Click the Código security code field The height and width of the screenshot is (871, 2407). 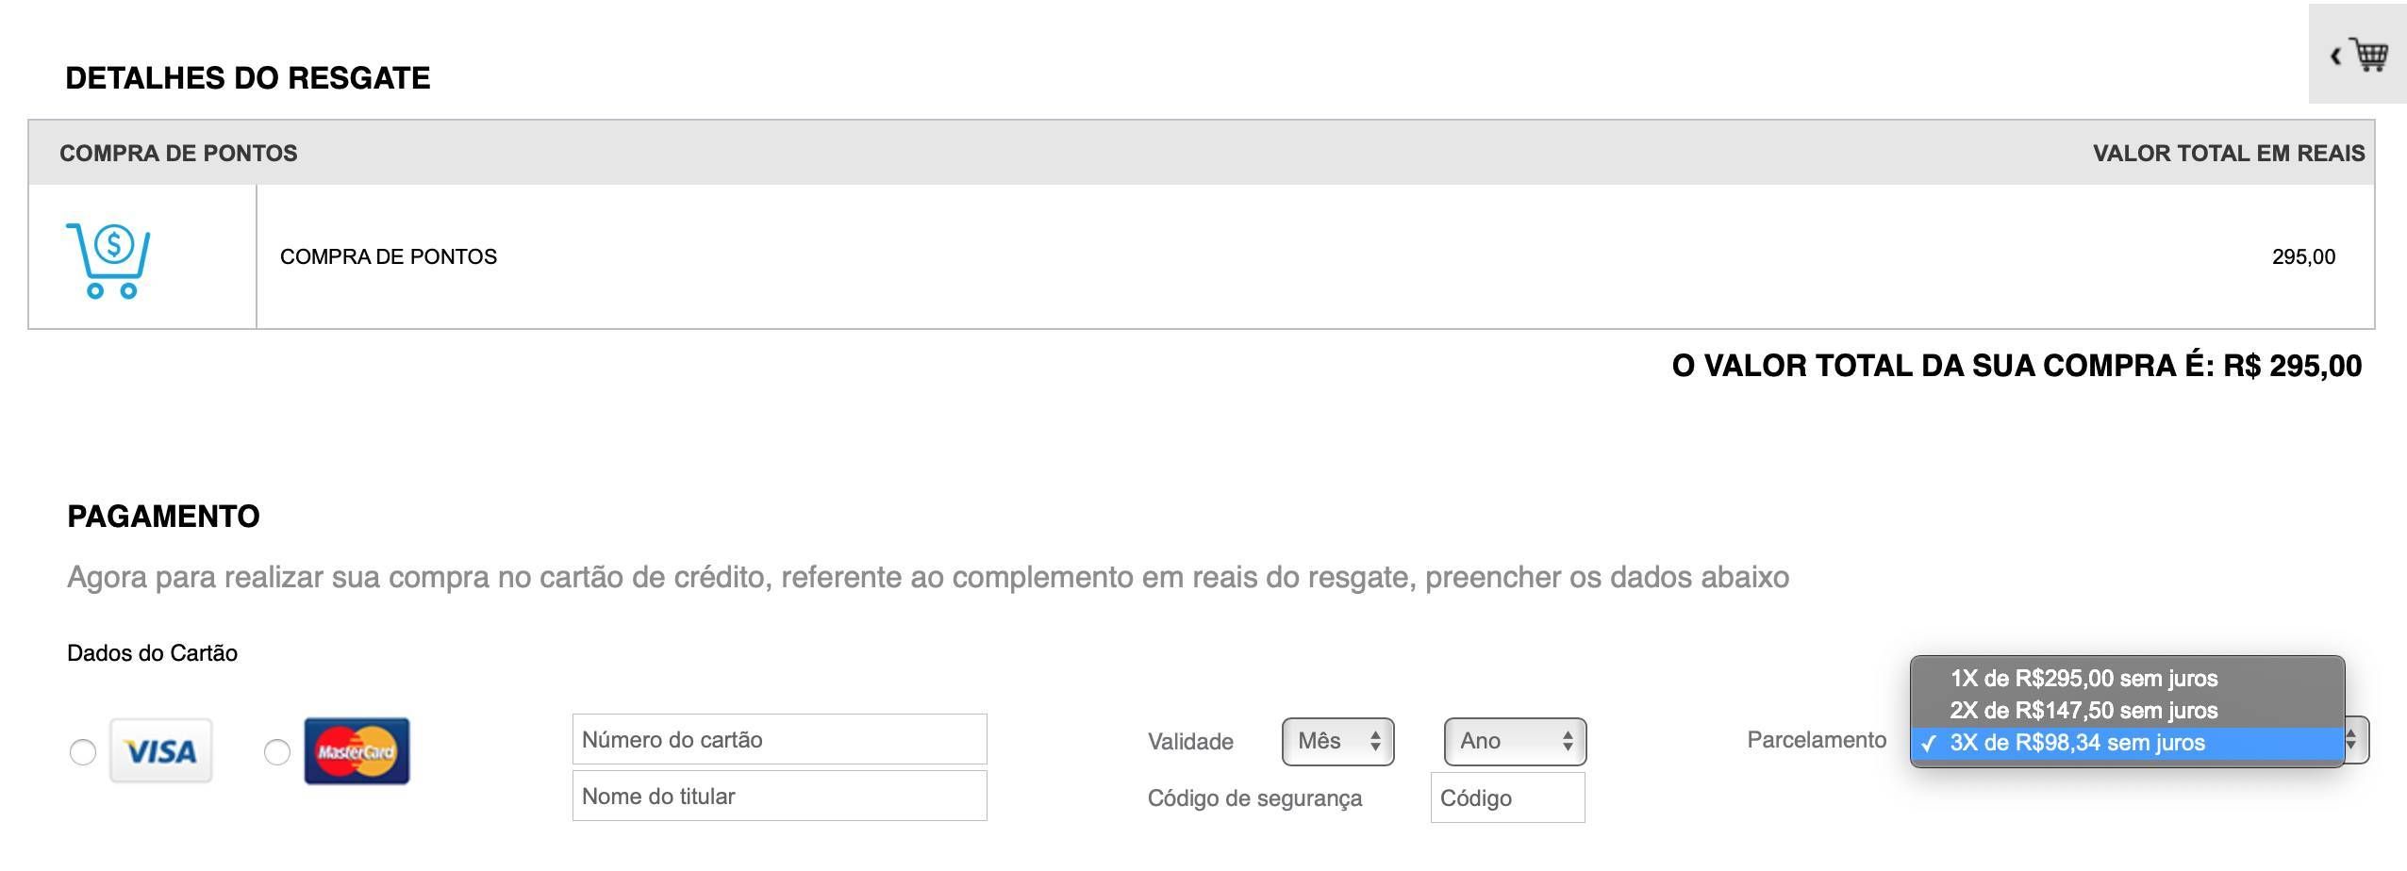(x=1507, y=797)
